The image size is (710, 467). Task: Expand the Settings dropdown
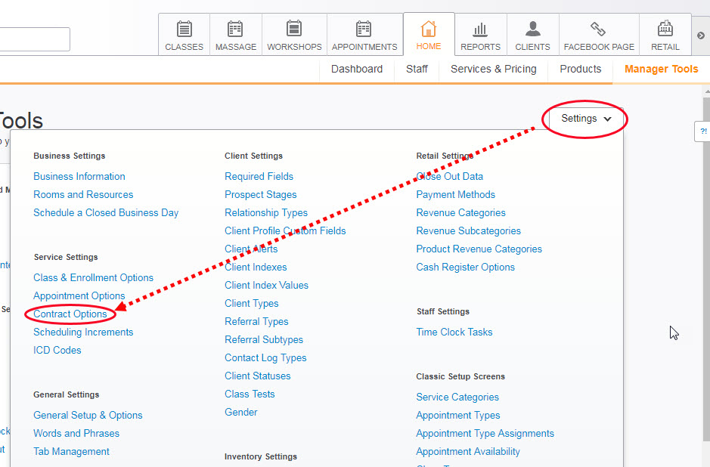point(586,119)
